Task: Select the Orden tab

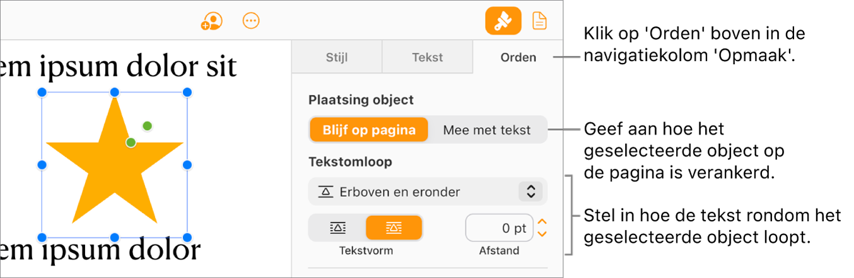Action: click(x=518, y=57)
